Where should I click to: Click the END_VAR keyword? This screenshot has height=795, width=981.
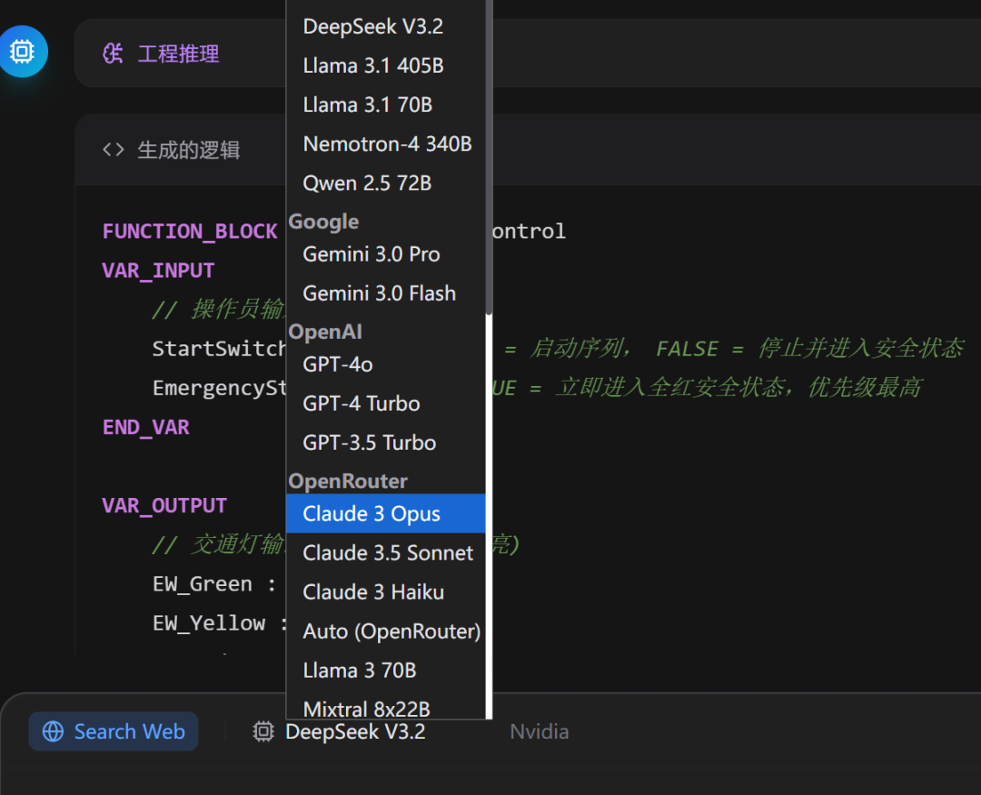pos(145,427)
